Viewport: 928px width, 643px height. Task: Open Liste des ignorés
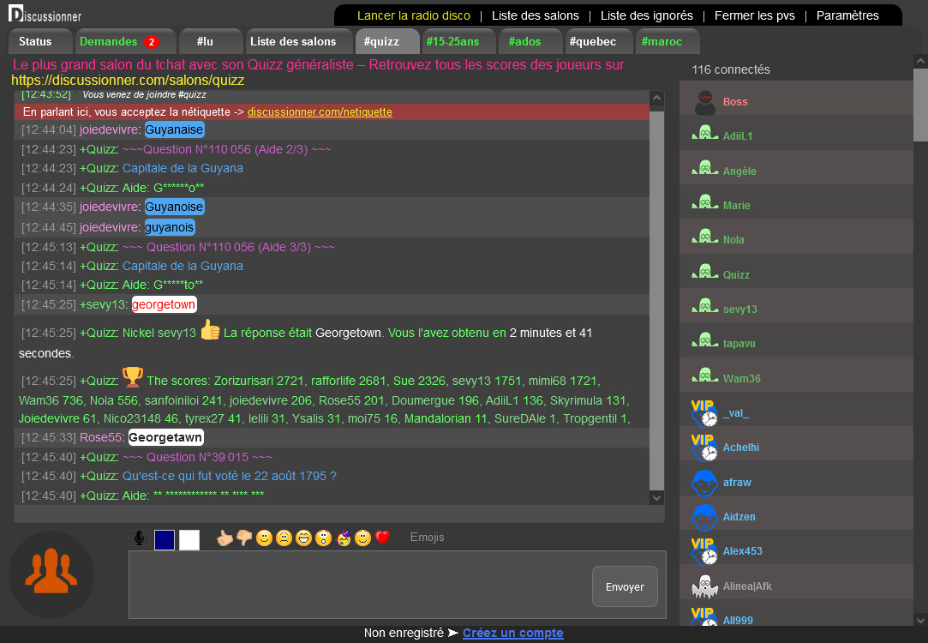point(646,15)
